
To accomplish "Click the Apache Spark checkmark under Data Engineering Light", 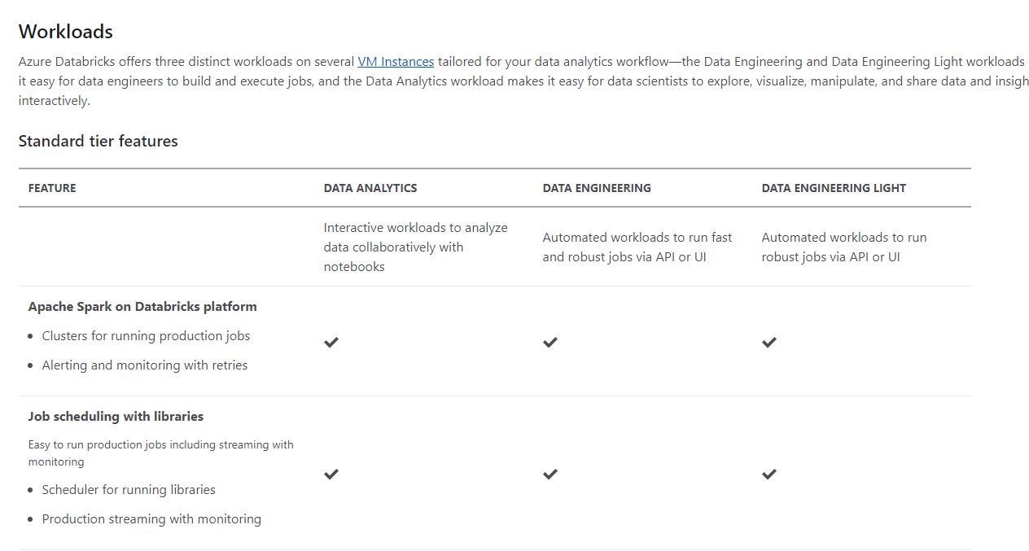I will coord(769,343).
